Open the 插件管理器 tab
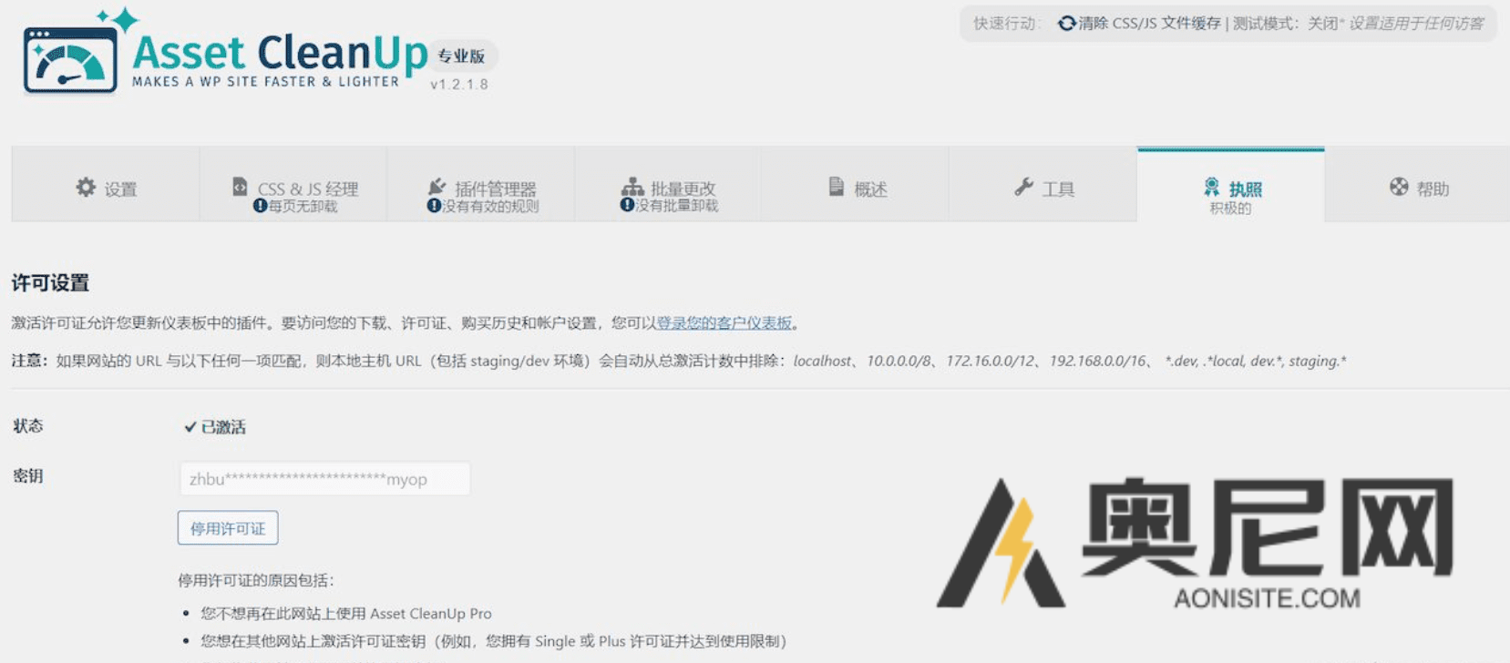 [x=481, y=185]
